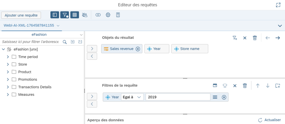Remove the Year filter with its X

pos(224,98)
